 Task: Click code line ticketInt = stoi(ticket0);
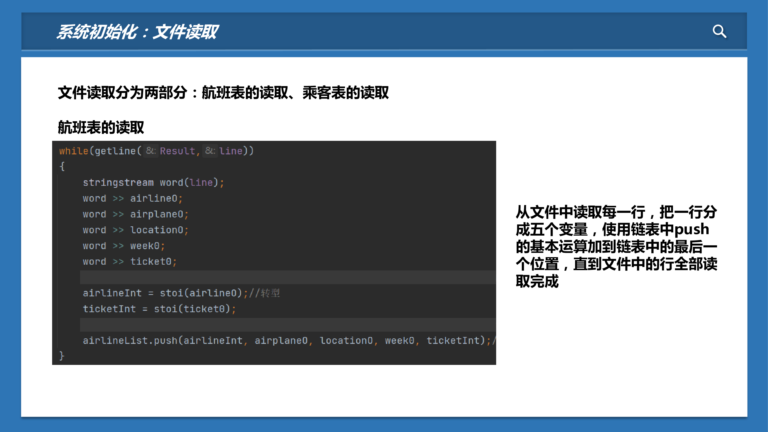(x=159, y=309)
